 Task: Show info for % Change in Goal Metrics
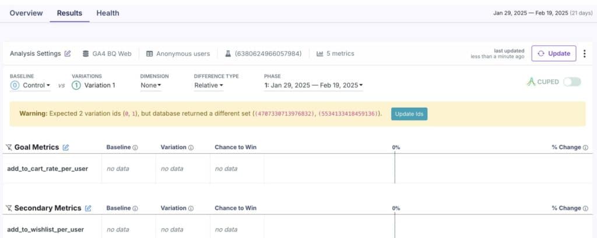585,147
